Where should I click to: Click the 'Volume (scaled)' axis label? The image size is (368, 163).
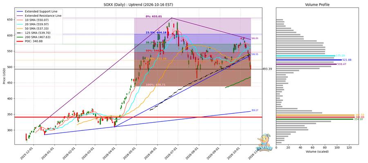(317, 152)
